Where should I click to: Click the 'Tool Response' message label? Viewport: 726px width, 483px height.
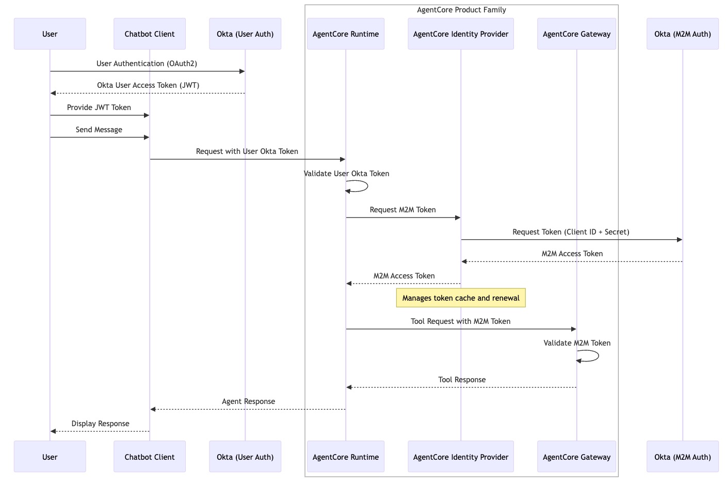(462, 380)
